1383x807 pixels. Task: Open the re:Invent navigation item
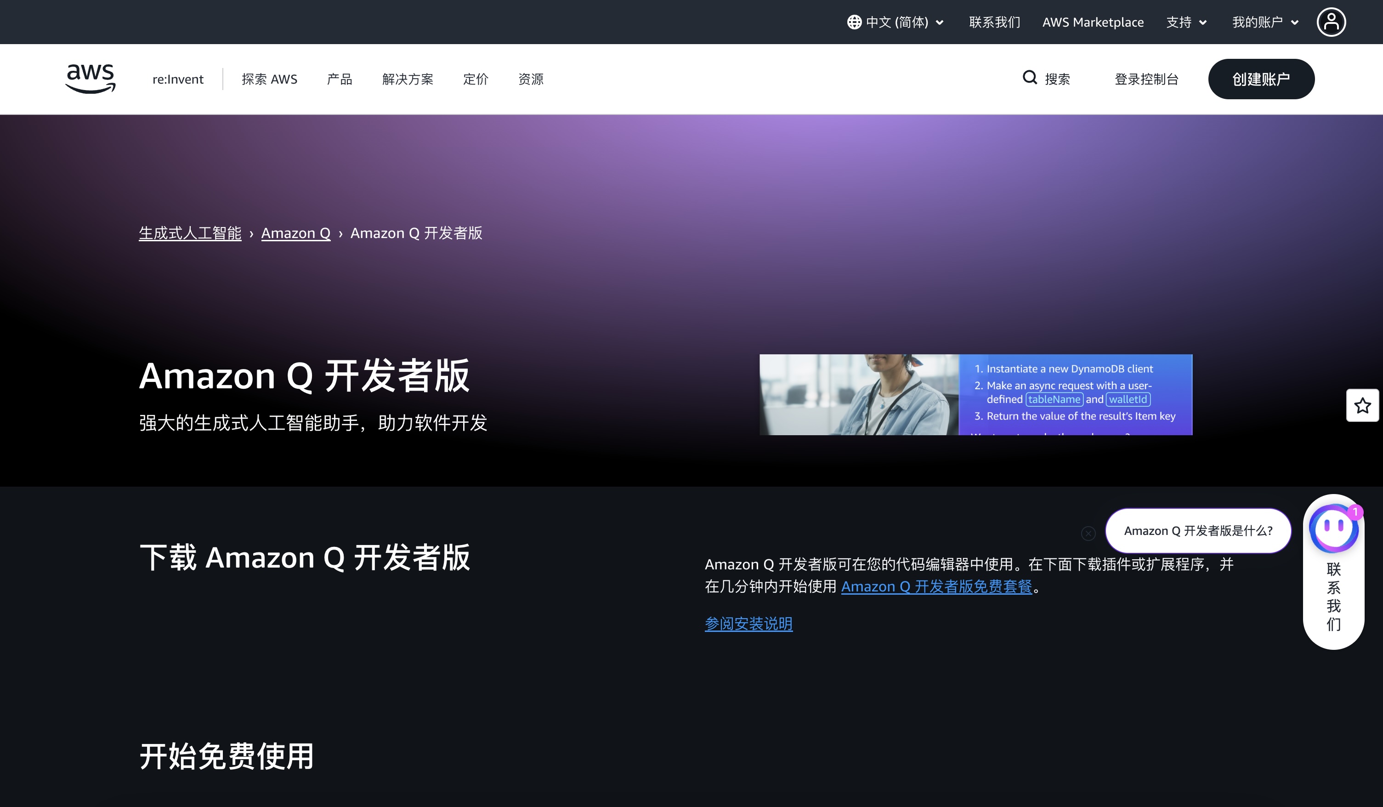click(178, 79)
